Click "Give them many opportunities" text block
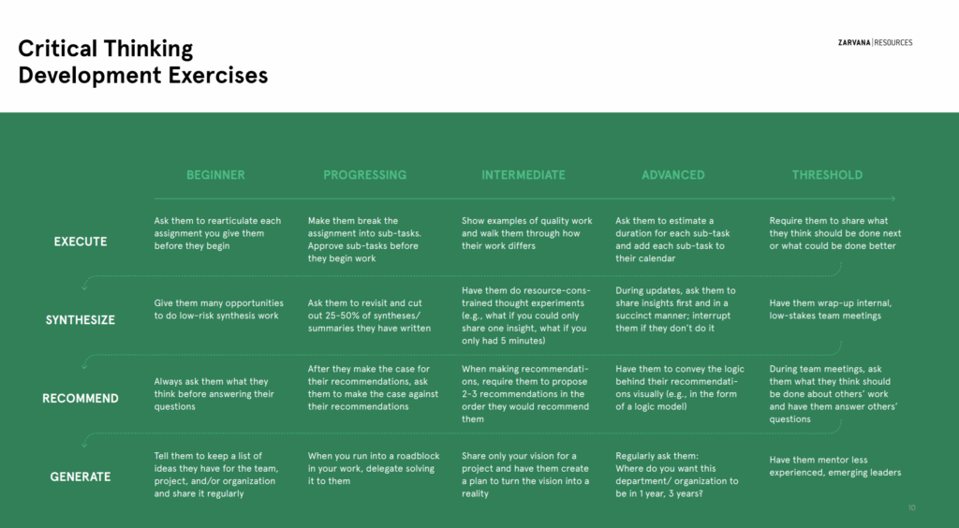959x528 pixels. coord(218,309)
